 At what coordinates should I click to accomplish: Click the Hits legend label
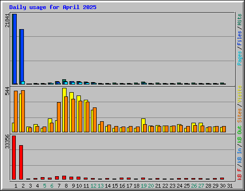click(x=239, y=20)
